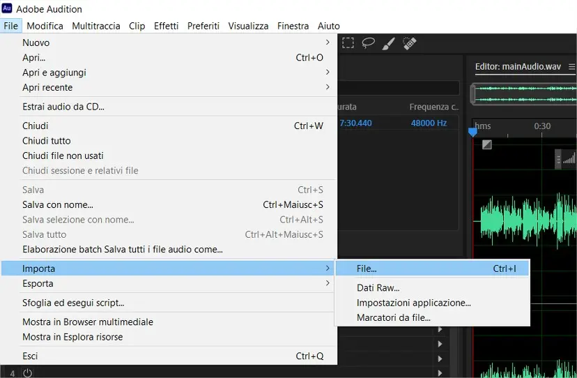Expand the Apri e aggiungi submenu
Viewport: 577px width, 378px height.
pyautogui.click(x=169, y=73)
